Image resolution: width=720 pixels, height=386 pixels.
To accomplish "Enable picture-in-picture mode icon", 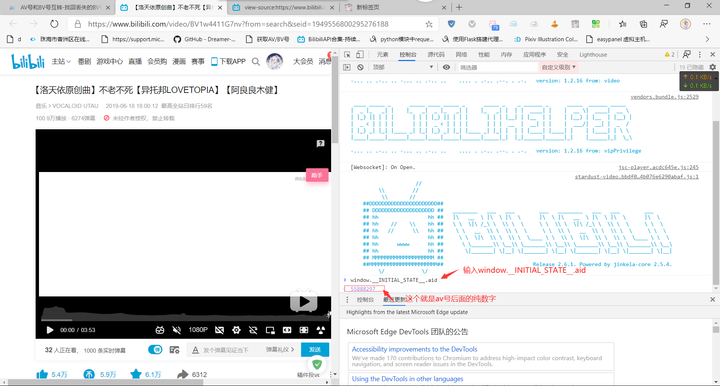I will 270,330.
